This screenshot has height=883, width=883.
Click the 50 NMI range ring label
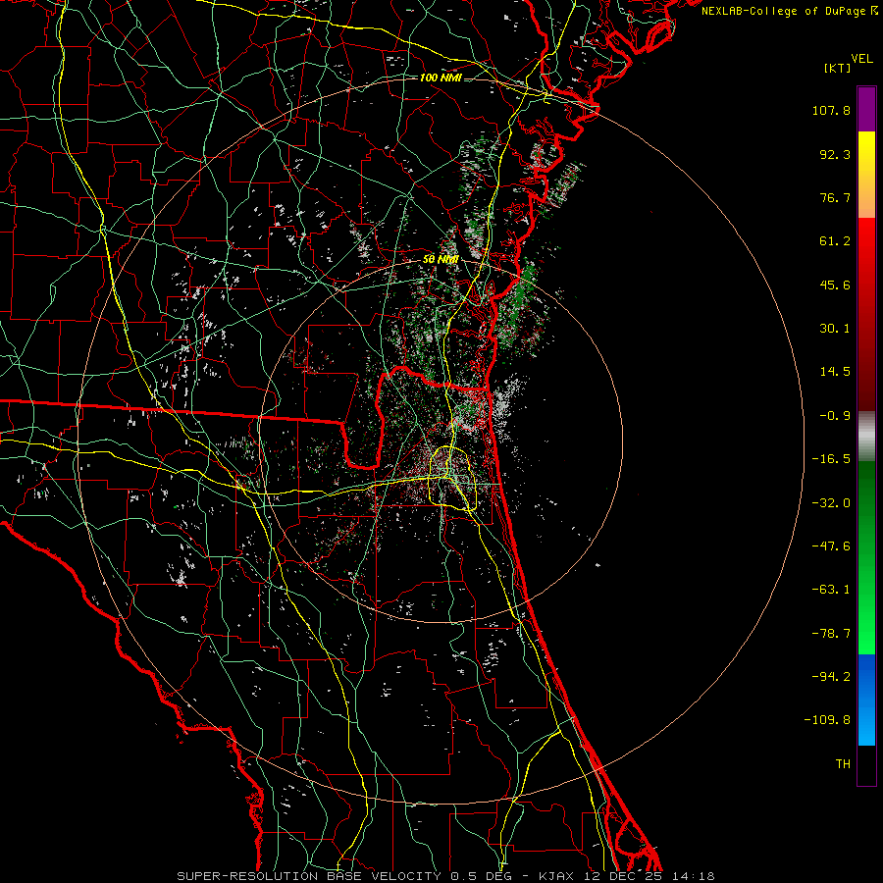441,260
